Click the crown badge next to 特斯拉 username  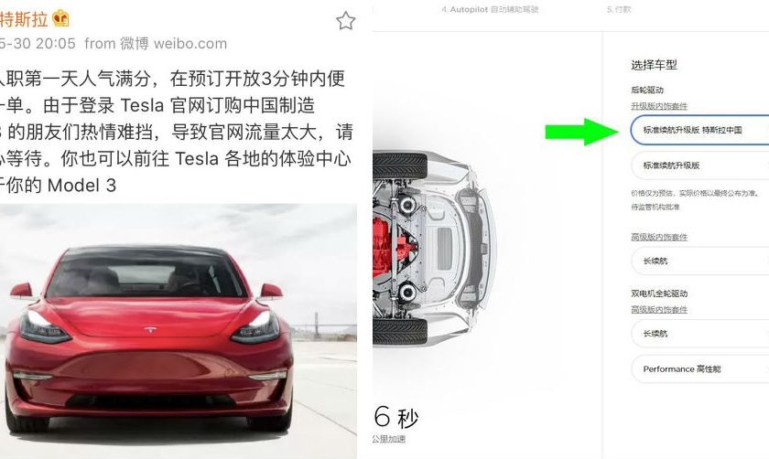(60, 18)
